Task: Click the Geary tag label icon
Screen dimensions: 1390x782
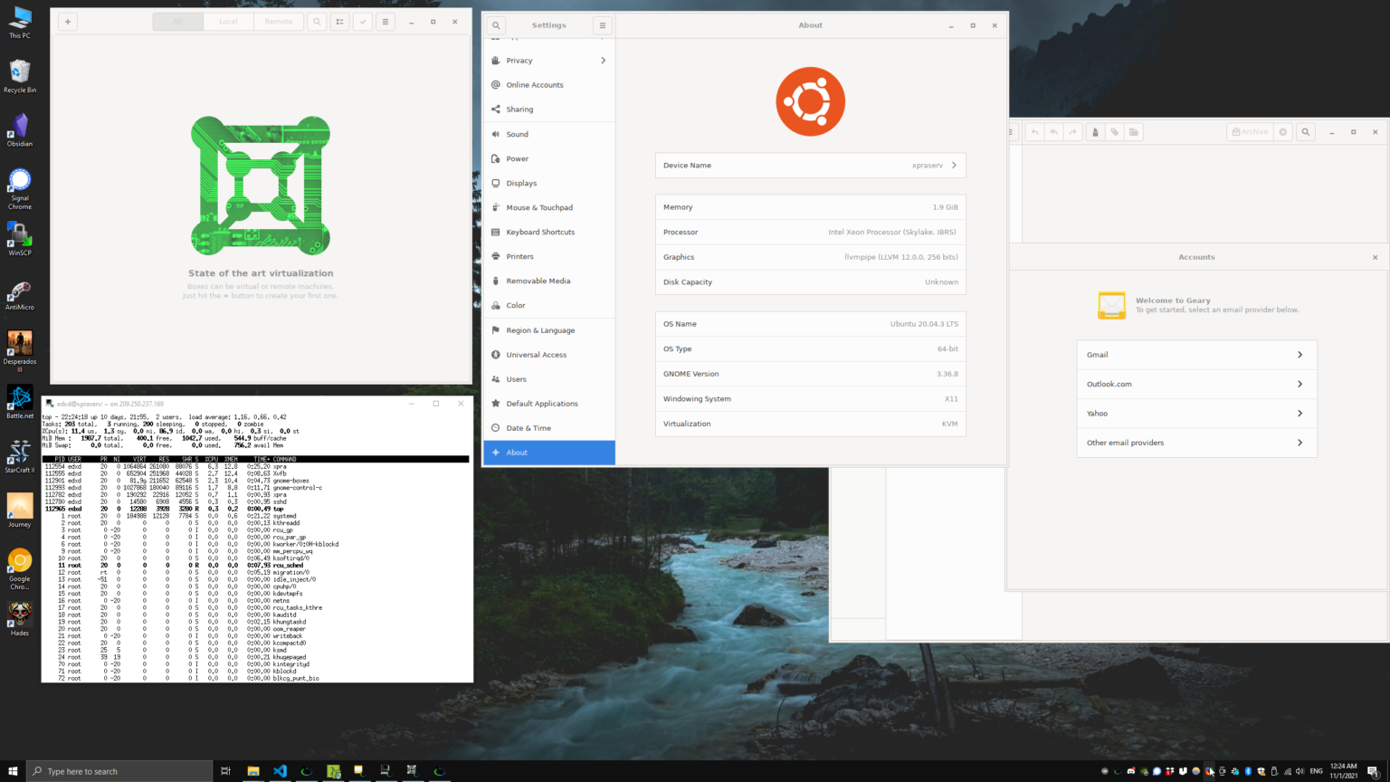Action: pos(1114,132)
